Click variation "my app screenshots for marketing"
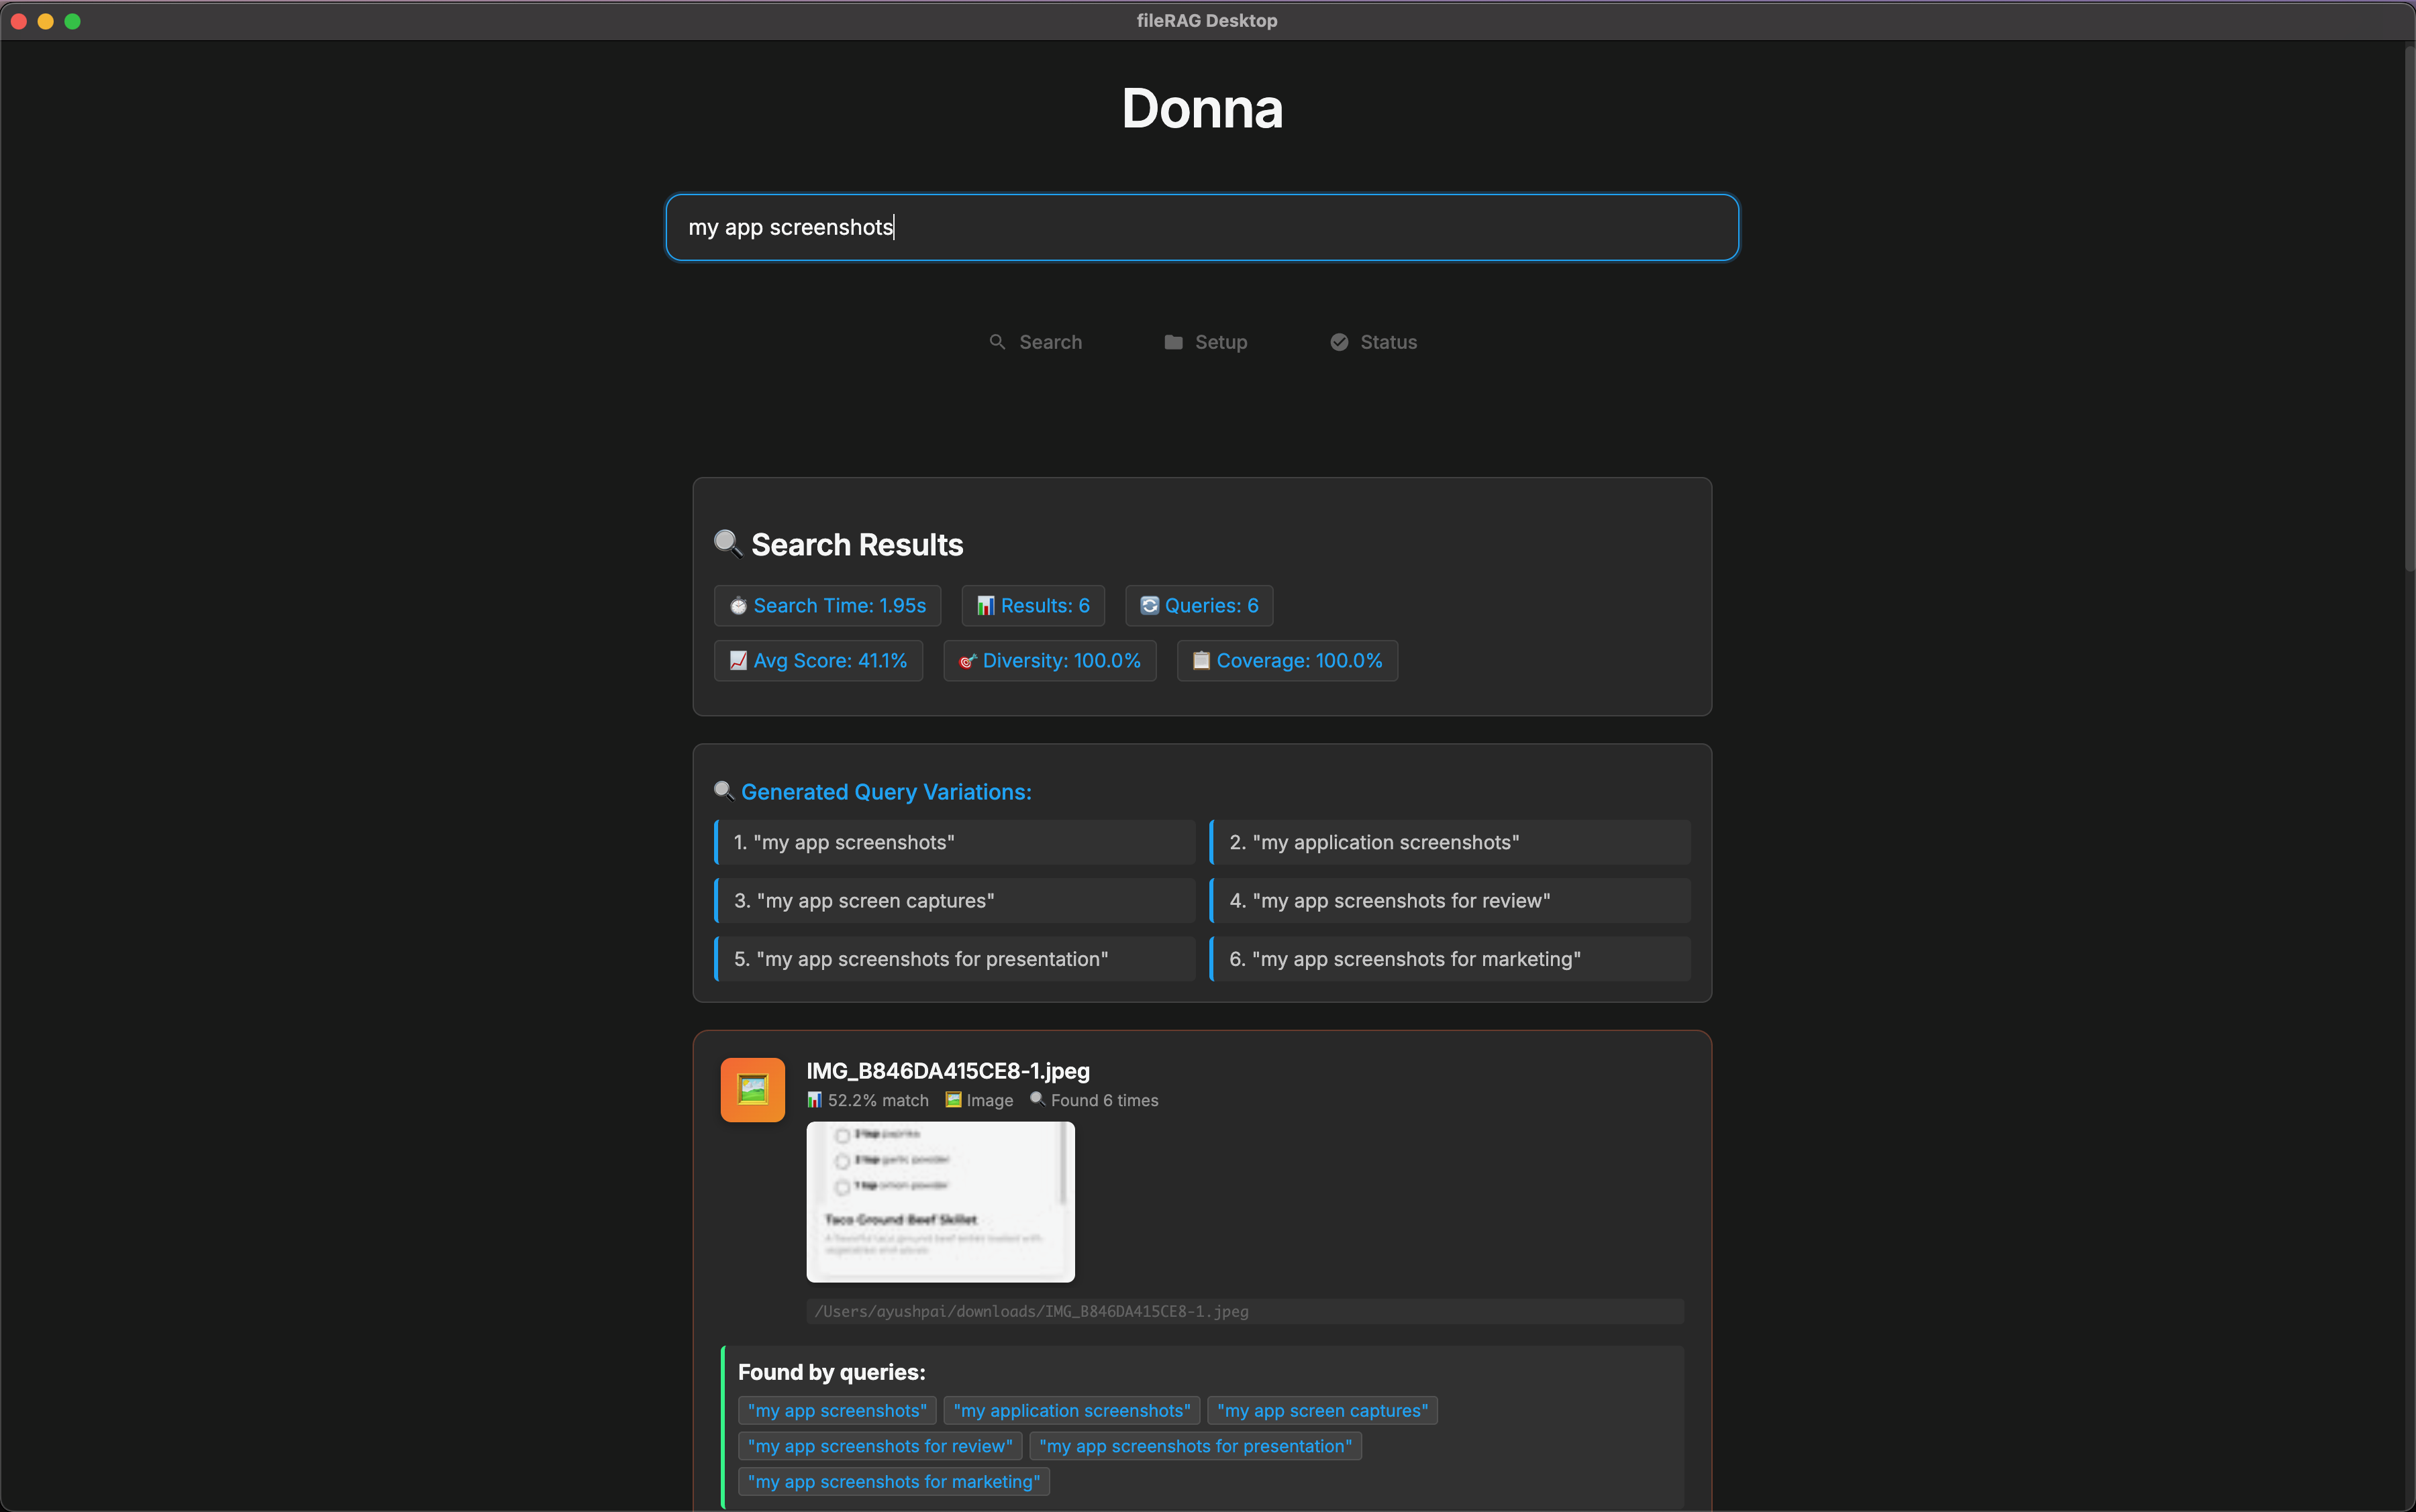Viewport: 2416px width, 1512px height. click(x=1450, y=958)
